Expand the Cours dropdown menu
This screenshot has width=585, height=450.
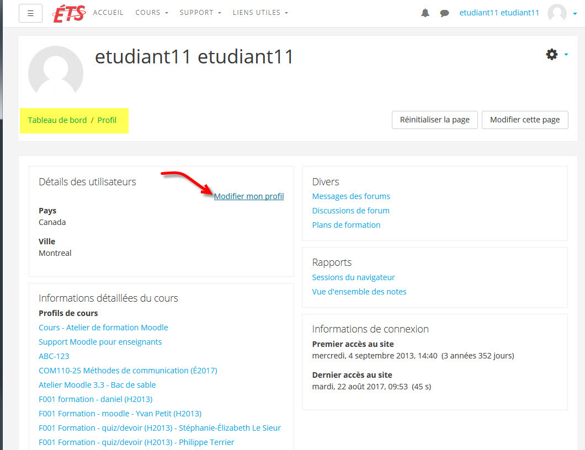(152, 13)
